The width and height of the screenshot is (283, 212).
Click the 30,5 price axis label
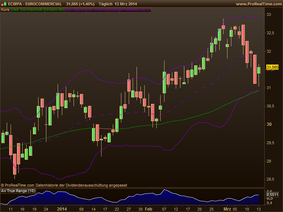point(270,106)
